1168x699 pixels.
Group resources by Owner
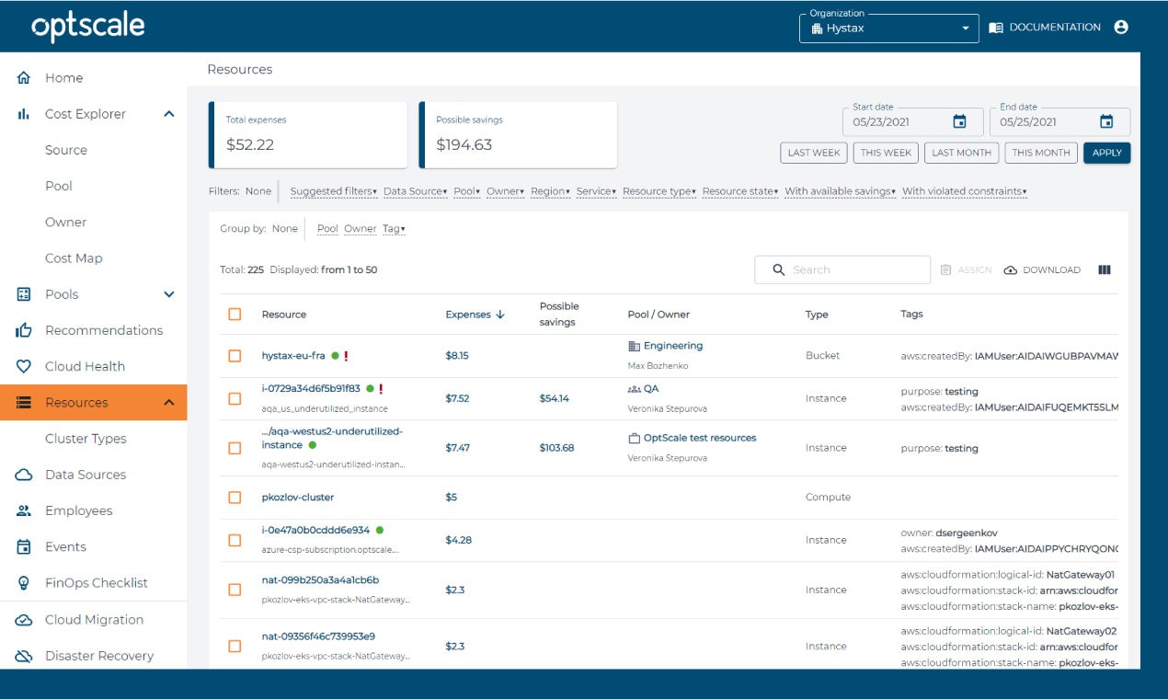coord(361,229)
